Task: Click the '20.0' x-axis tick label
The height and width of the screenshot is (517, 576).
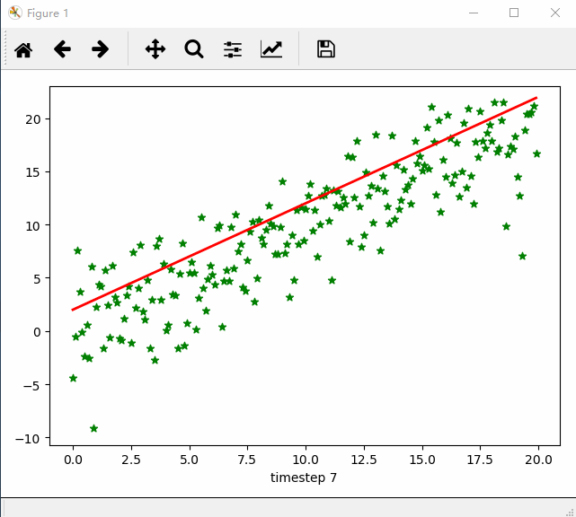Action: (x=538, y=460)
